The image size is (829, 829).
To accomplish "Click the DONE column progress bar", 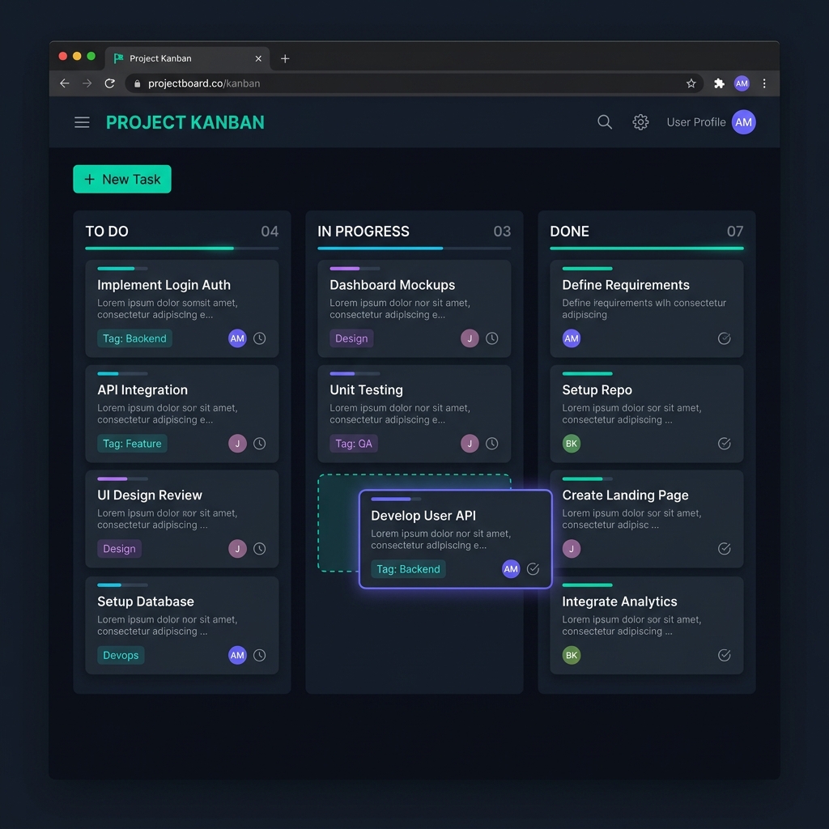I will (647, 248).
